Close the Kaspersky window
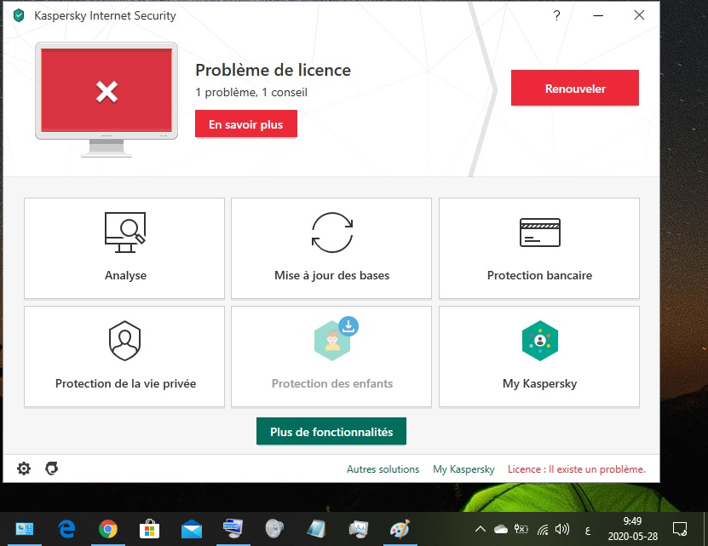Image resolution: width=708 pixels, height=546 pixels. (x=639, y=15)
